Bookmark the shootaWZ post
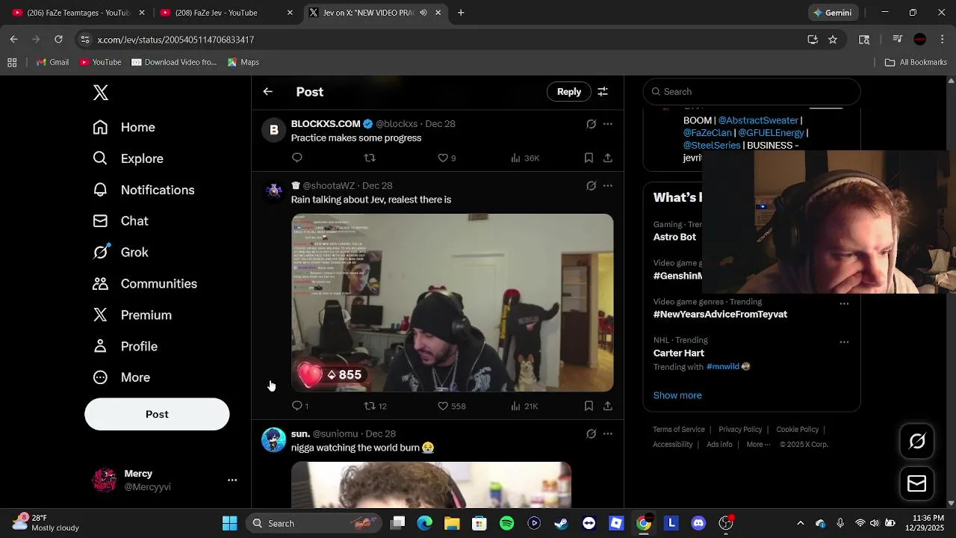Image resolution: width=956 pixels, height=538 pixels. [589, 406]
